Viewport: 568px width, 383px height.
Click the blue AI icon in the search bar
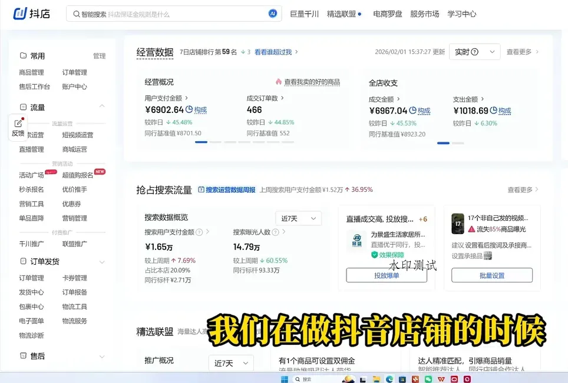[272, 14]
